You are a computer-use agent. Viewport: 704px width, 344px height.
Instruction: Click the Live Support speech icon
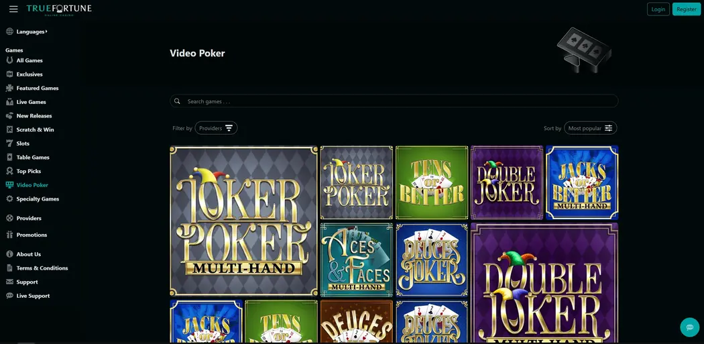[9, 296]
